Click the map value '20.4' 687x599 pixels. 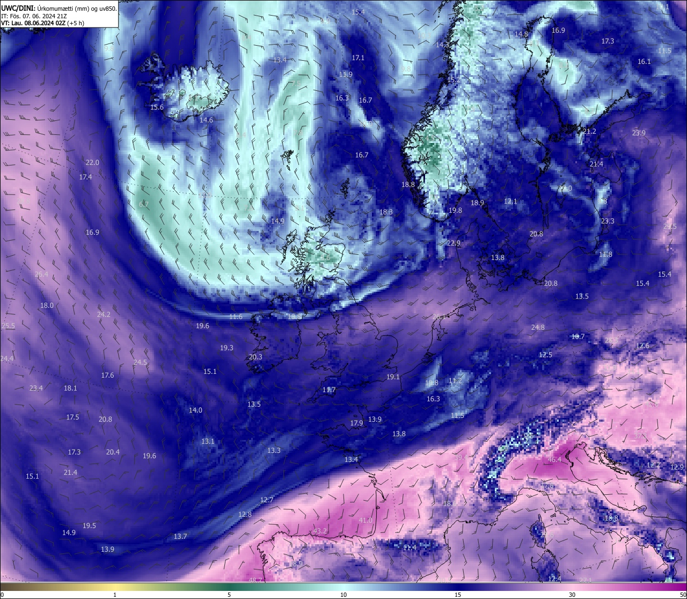point(113,452)
